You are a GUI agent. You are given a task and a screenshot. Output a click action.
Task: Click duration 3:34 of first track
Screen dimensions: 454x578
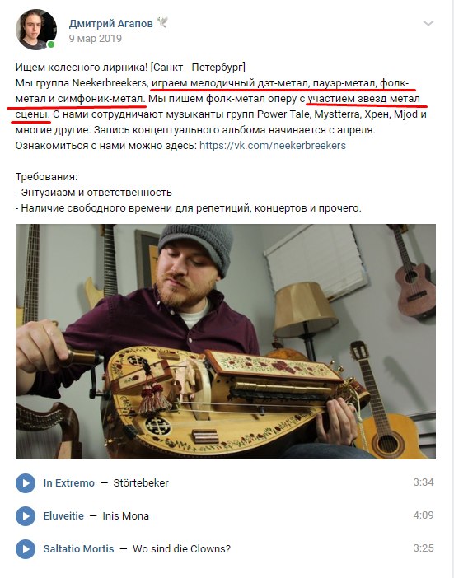pos(424,482)
